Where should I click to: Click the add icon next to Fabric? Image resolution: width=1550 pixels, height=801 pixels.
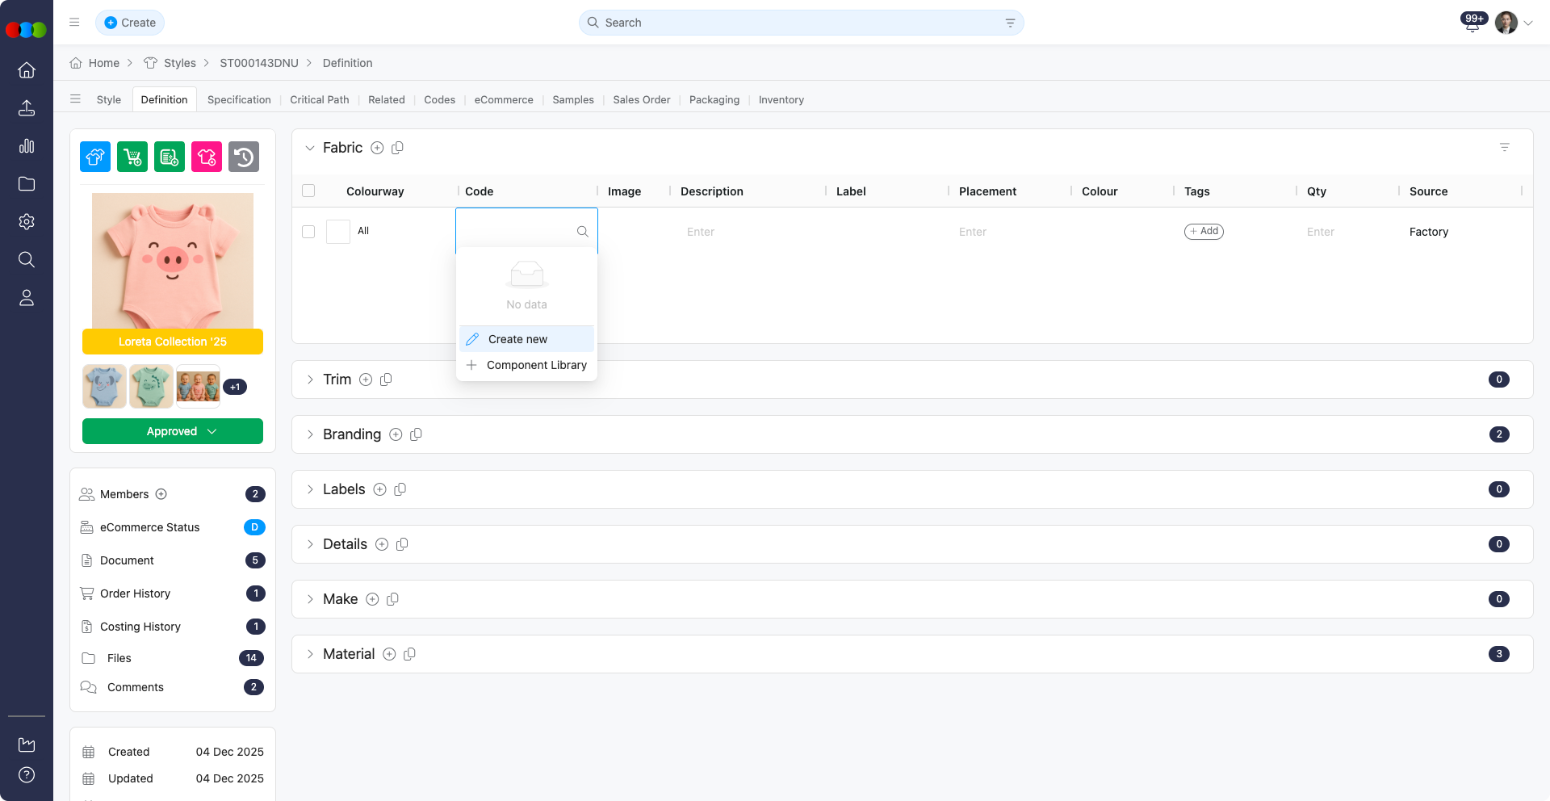click(x=377, y=148)
